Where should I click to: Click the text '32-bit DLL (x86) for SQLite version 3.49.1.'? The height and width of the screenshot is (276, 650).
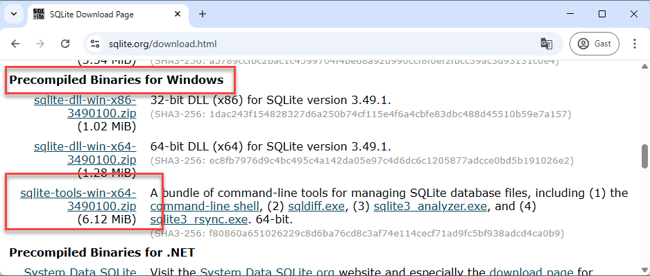(x=271, y=101)
